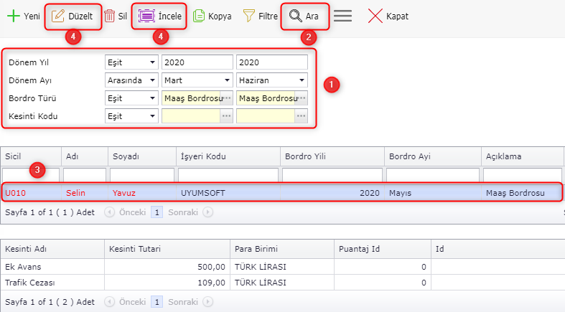Click the Ara magnifier search icon
This screenshot has width=565, height=312.
tap(295, 16)
